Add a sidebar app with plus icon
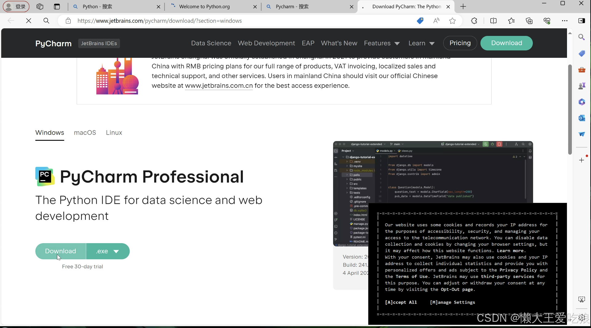 581,160
